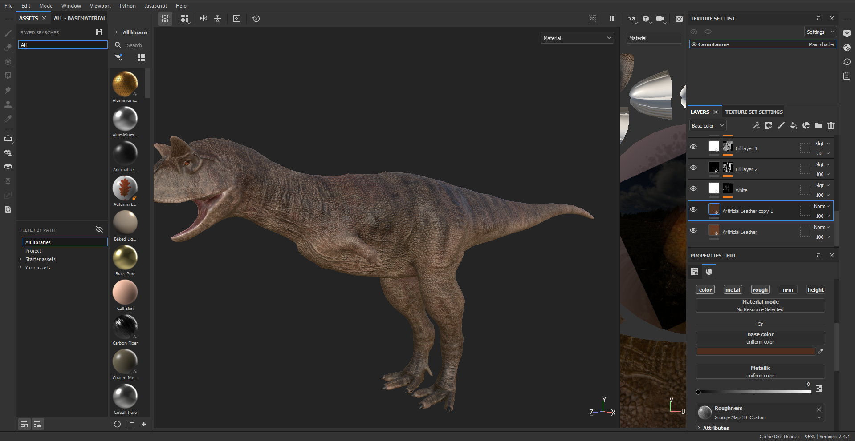Select the Eraser tool

pos(8,48)
